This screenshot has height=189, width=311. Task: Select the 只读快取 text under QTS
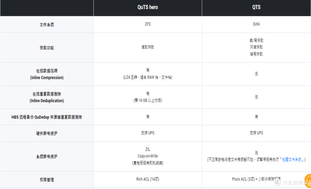[256, 47]
